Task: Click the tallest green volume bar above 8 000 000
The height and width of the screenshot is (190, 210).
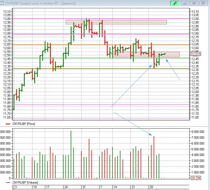Action: point(71,154)
